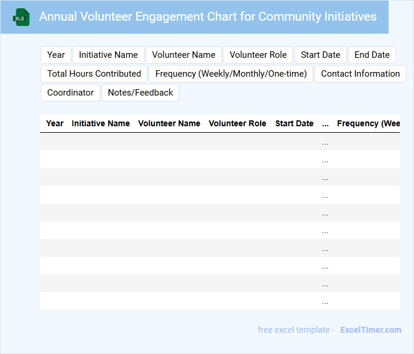Viewport: 414px width, 354px height.
Task: Select the Year tag button
Action: coord(56,55)
